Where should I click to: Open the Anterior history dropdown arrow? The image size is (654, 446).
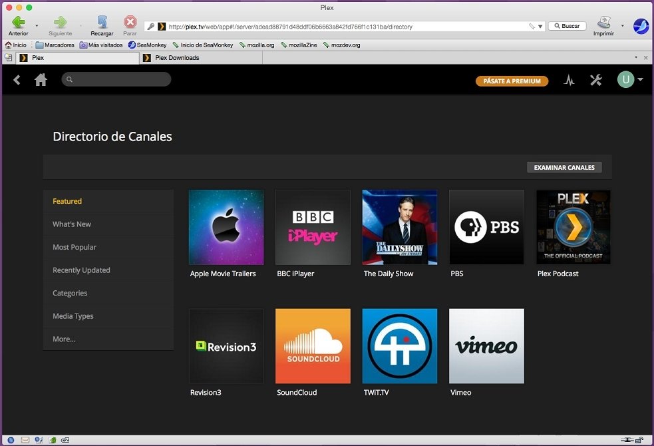tap(37, 26)
